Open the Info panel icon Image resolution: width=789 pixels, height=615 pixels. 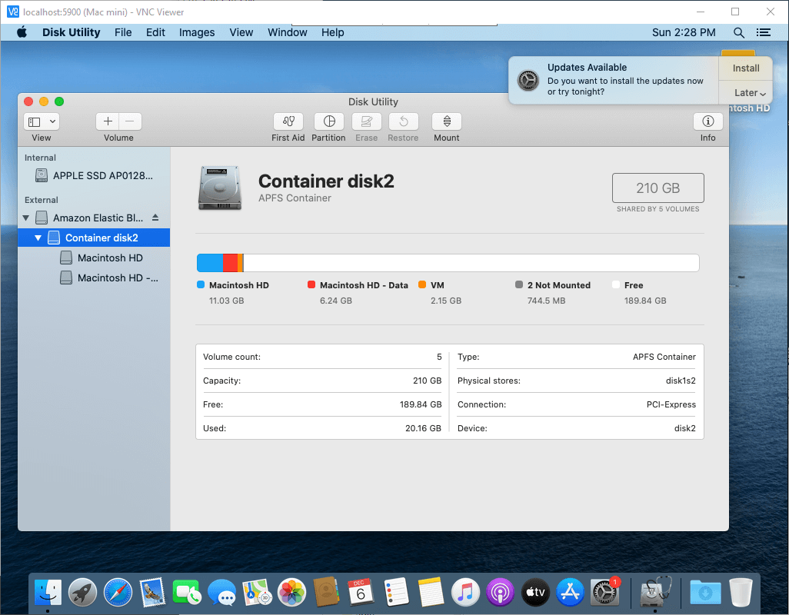pyautogui.click(x=707, y=121)
